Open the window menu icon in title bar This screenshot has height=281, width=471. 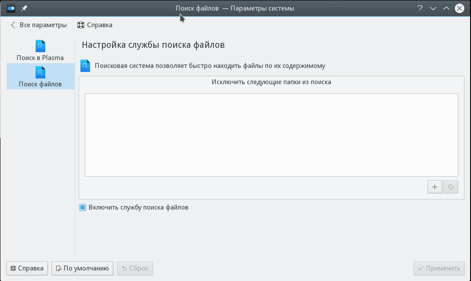click(x=11, y=8)
